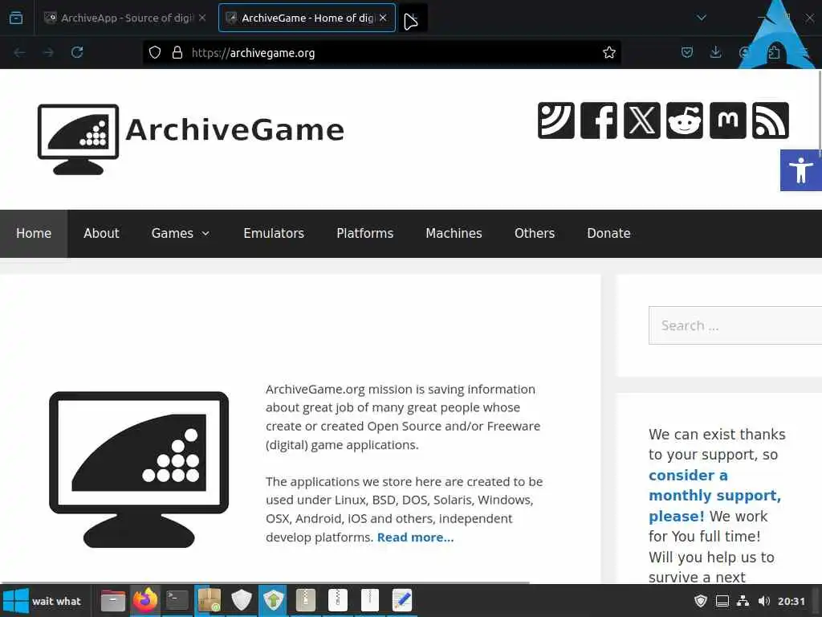
Task: Open the Games menu item
Action: click(x=173, y=234)
